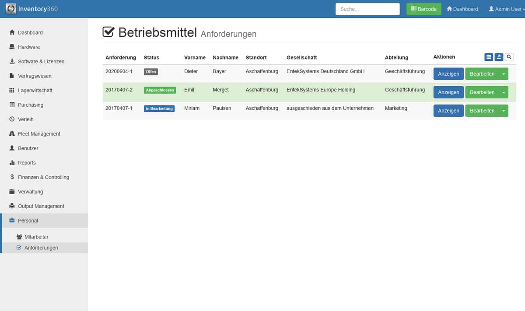
Task: Click Bearbeiten for request 20170407-2
Action: coord(482,92)
